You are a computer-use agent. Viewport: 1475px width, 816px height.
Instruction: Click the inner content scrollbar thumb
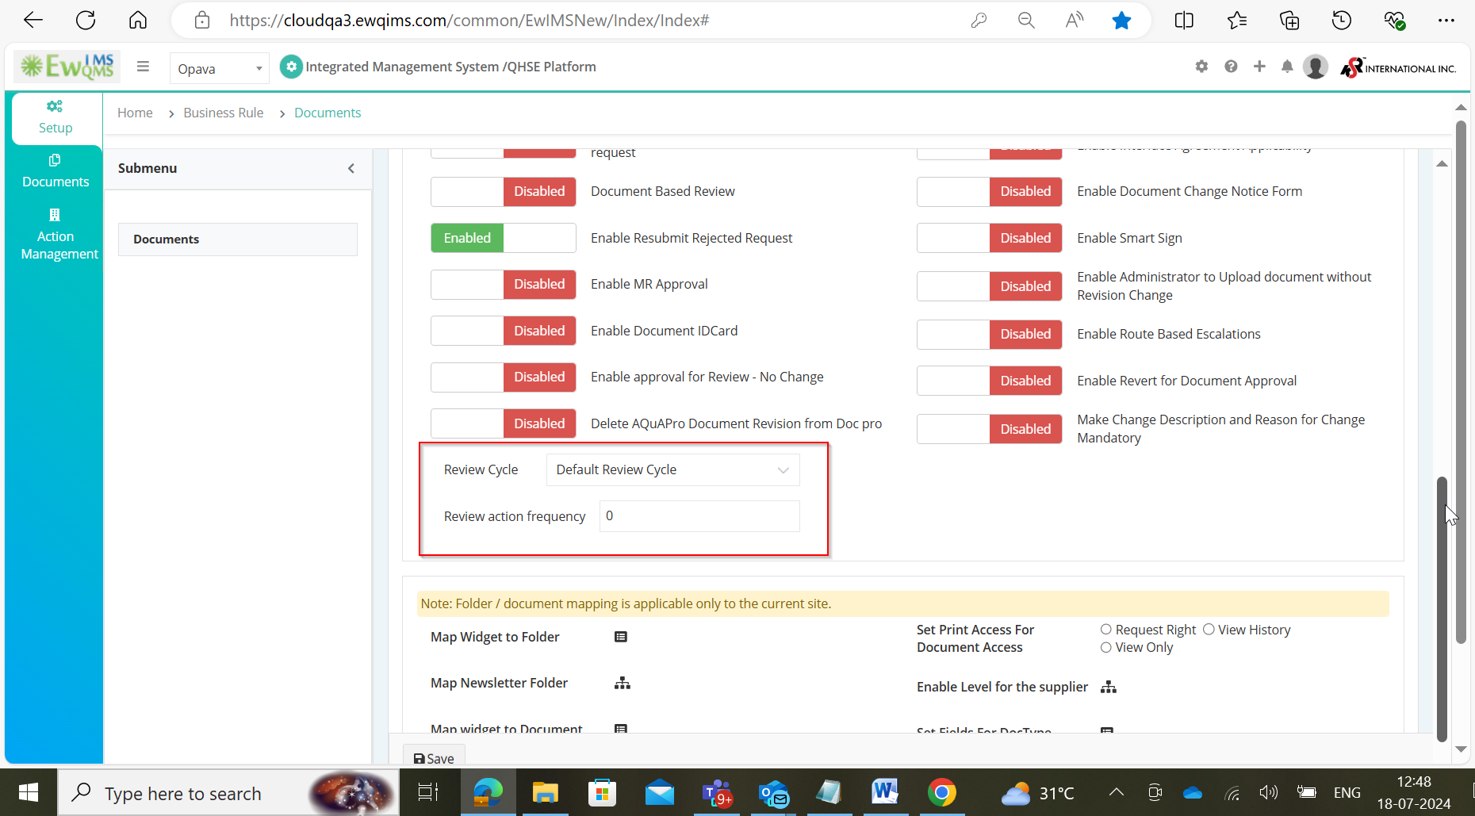(1442, 608)
